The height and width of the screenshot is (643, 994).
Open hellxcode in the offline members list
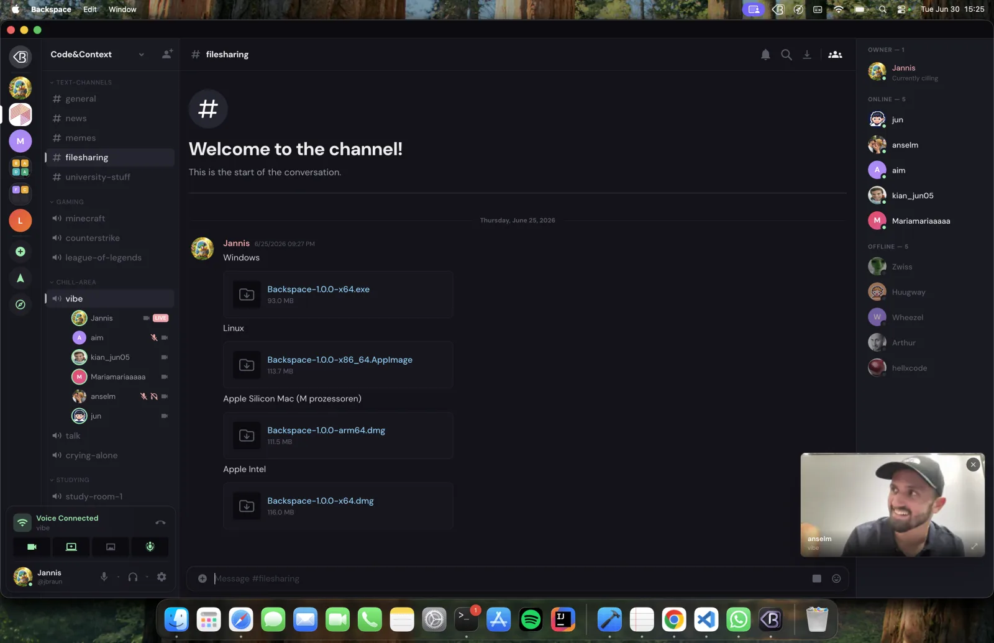(922, 368)
